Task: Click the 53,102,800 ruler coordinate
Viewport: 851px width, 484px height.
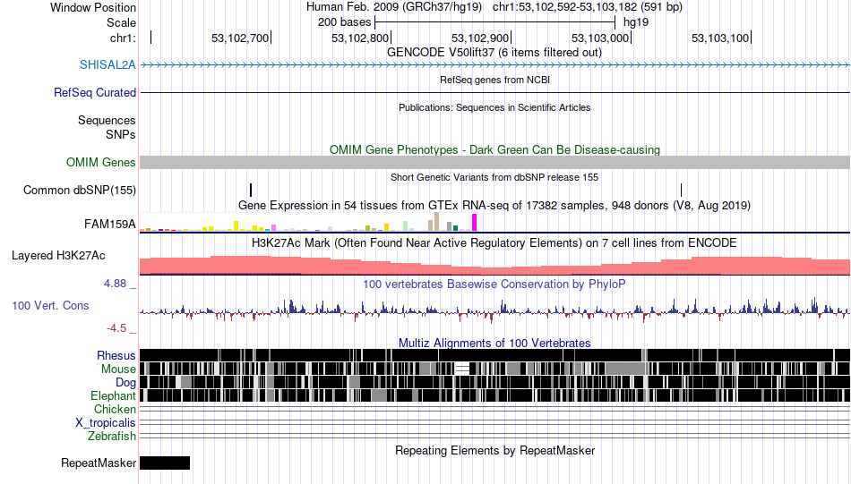Action: 360,38
